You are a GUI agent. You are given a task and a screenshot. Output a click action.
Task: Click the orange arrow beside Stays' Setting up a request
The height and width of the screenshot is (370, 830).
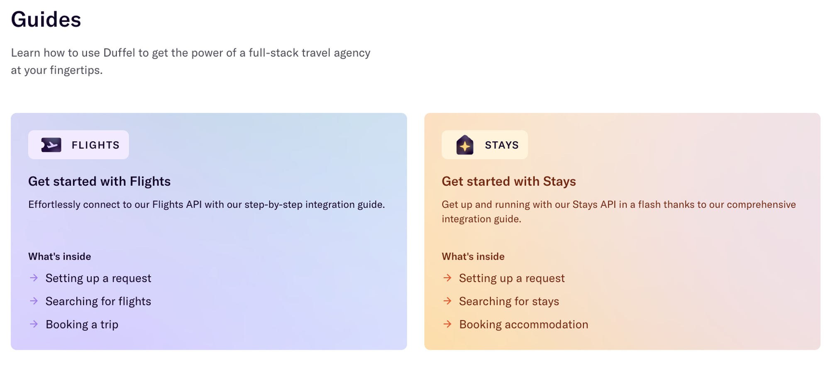click(x=447, y=278)
